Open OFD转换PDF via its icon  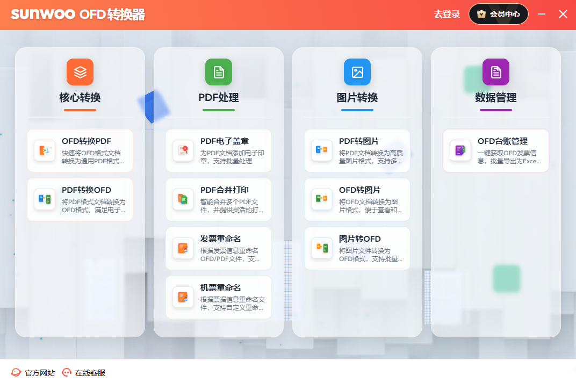click(x=45, y=150)
